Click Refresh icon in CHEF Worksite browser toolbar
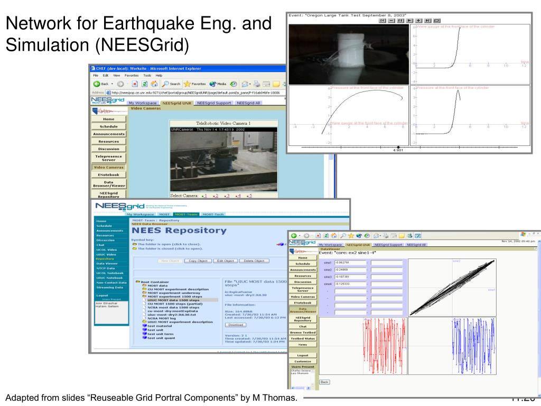541x406 pixels. (x=145, y=84)
